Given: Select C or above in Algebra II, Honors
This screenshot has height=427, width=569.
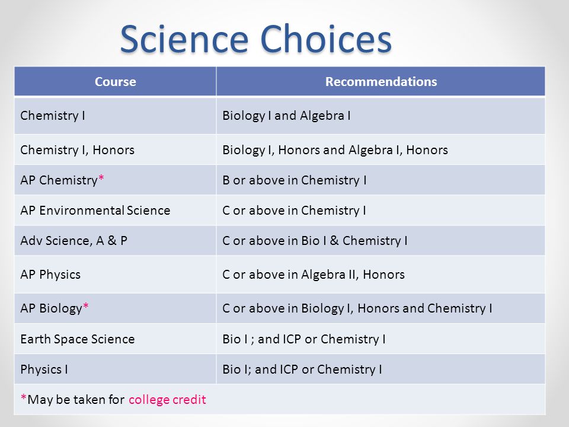Looking at the screenshot, I should coord(314,275).
